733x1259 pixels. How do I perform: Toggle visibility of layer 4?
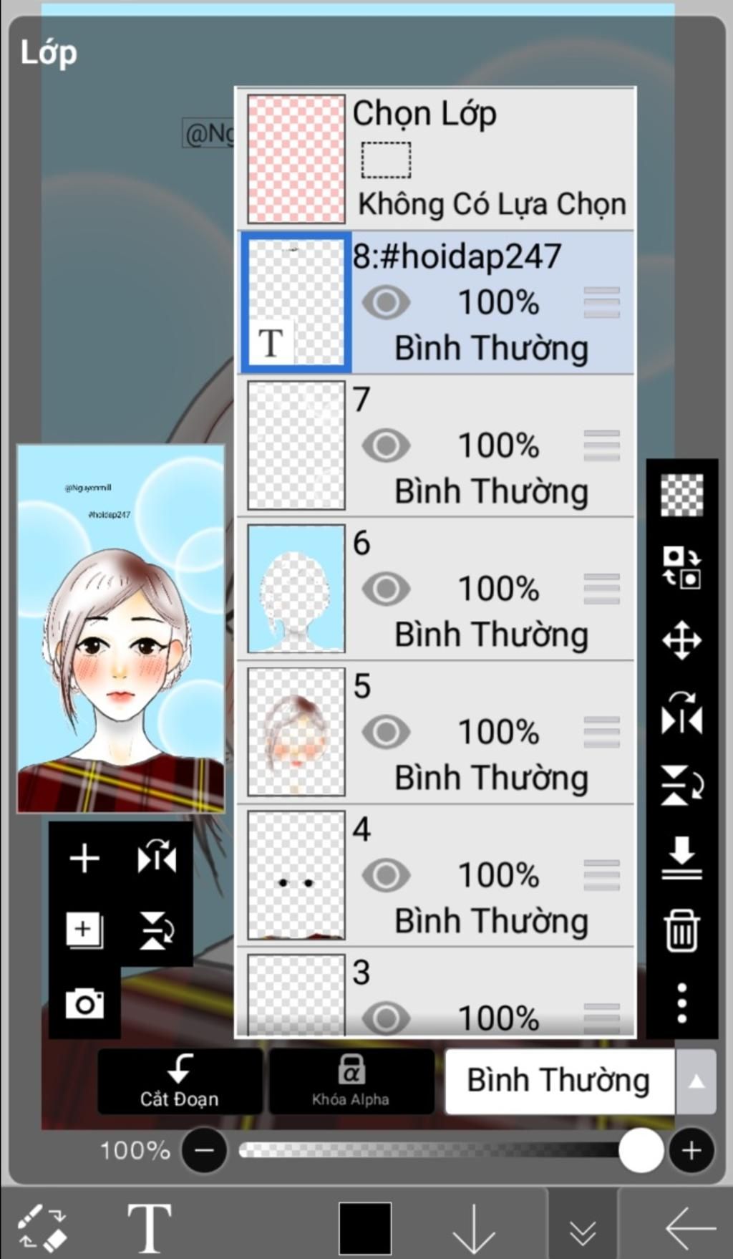point(386,875)
